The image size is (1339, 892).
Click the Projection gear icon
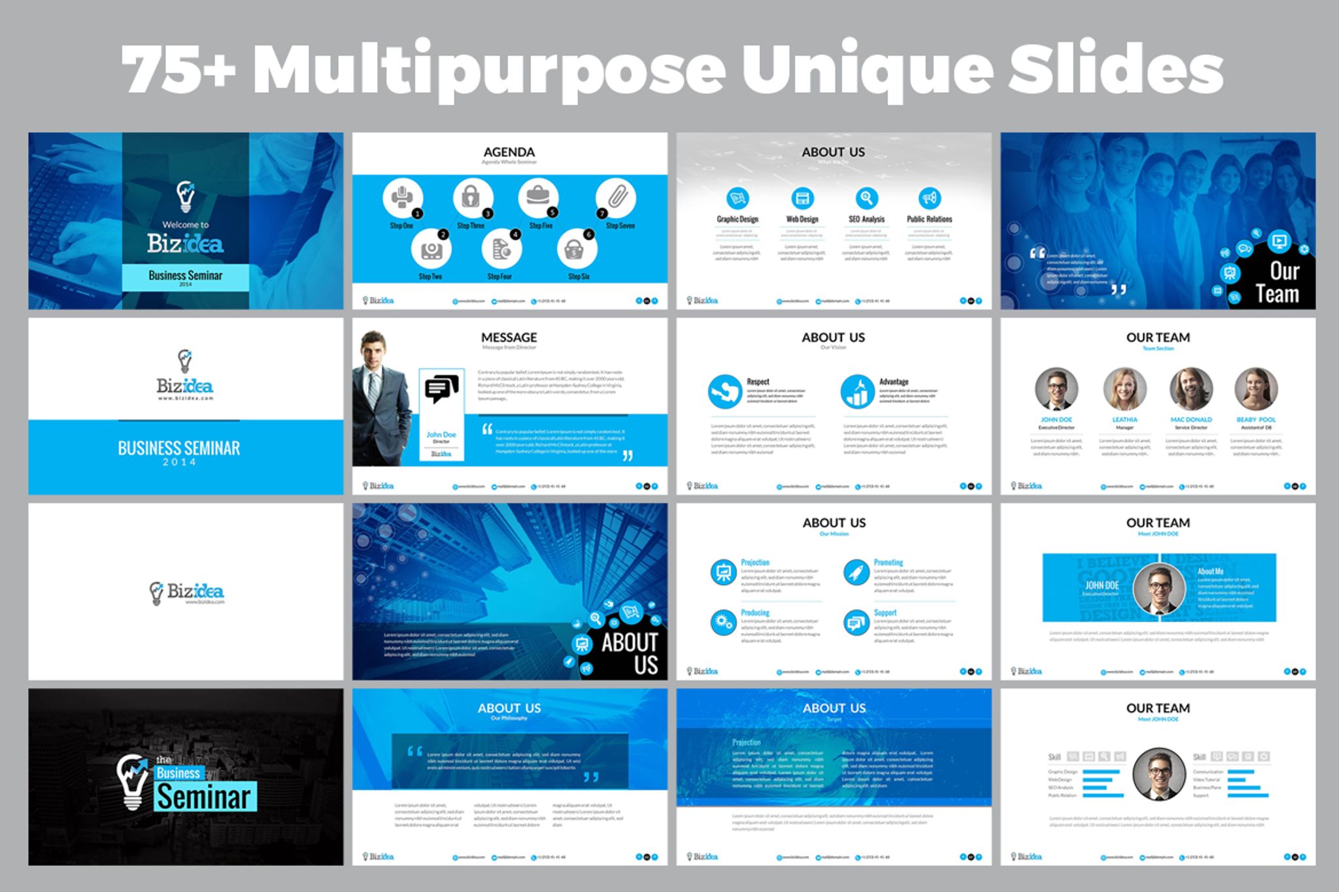722,572
